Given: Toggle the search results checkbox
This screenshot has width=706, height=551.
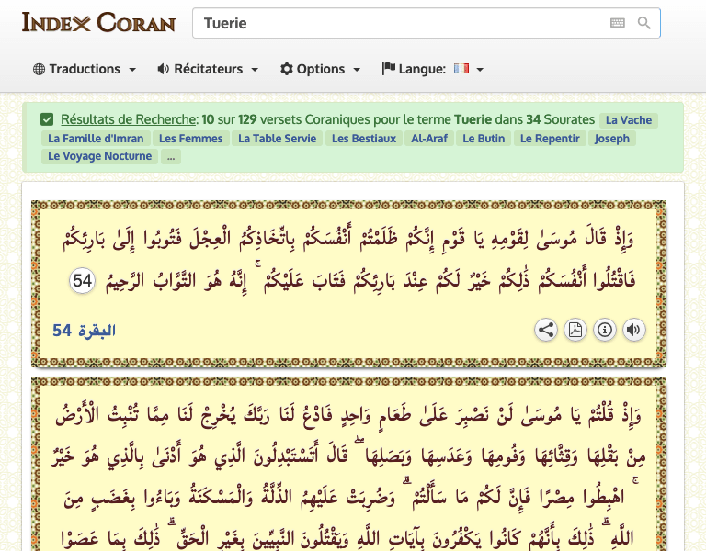Looking at the screenshot, I should (x=47, y=119).
